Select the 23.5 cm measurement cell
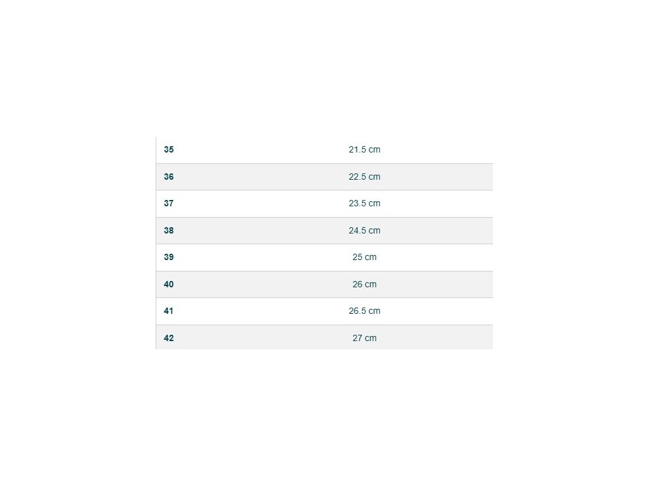This screenshot has height=486, width=648. 364,204
